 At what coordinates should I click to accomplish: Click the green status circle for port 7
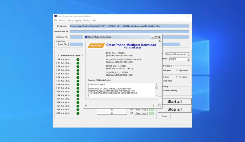pyautogui.click(x=78, y=81)
